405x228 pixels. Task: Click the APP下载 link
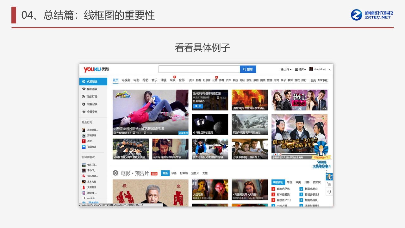(322, 80)
